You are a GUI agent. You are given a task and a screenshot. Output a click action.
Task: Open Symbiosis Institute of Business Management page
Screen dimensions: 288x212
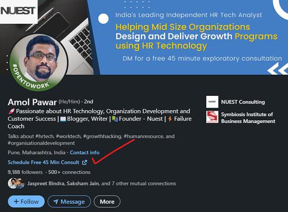pos(248,118)
